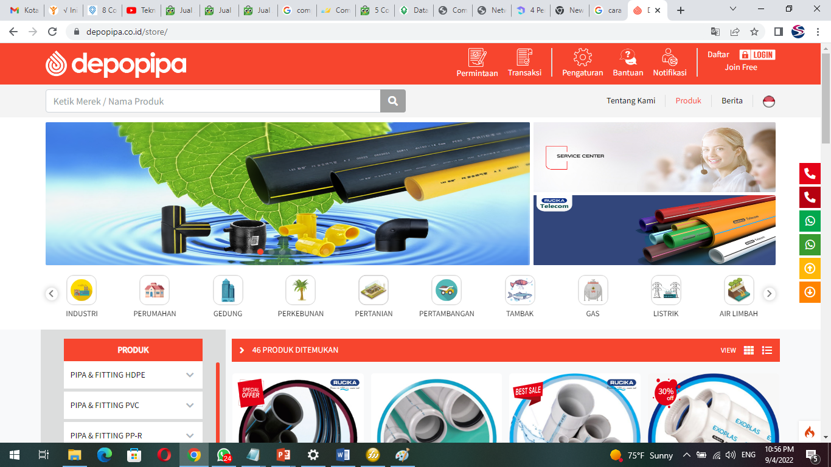Open the Berita menu item

(732, 101)
